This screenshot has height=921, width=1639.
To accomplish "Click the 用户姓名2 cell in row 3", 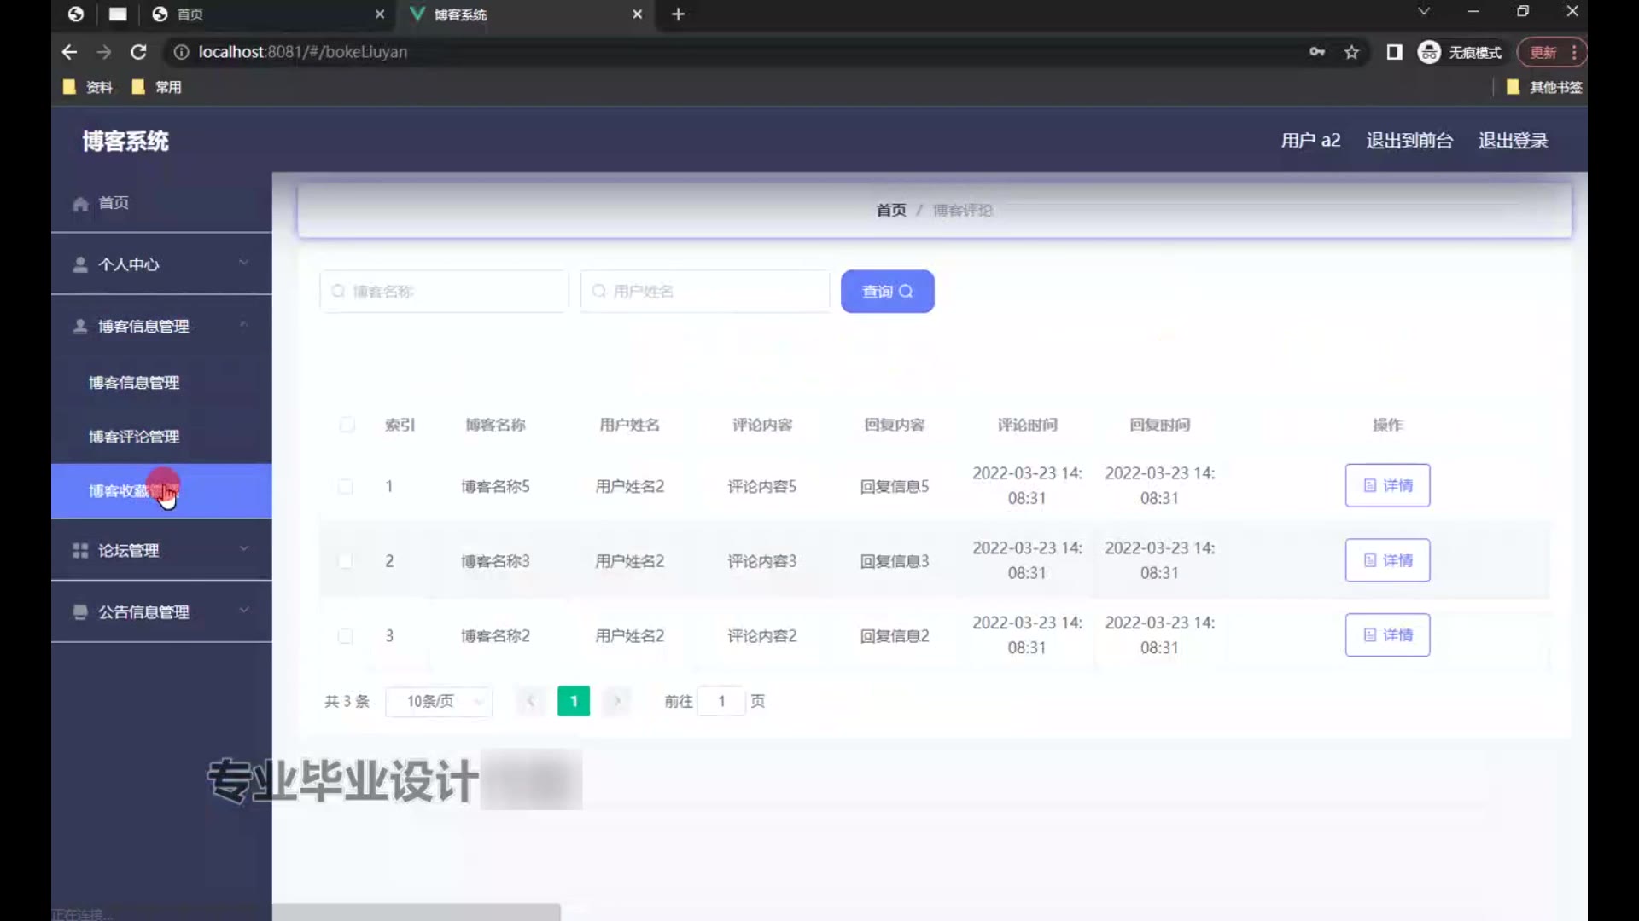I will pos(629,635).
